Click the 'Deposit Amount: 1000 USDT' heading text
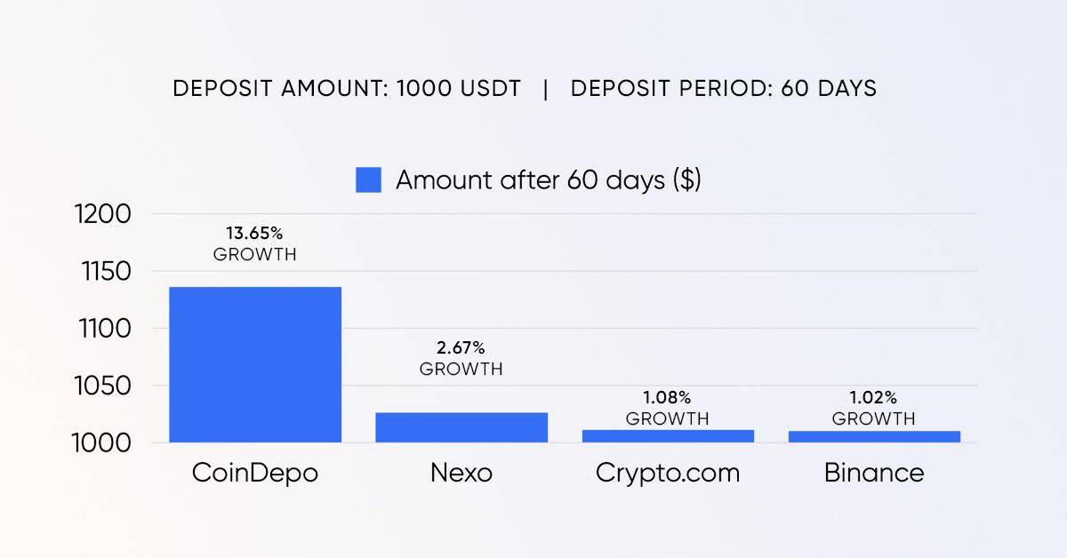1067x558 pixels. pyautogui.click(x=347, y=89)
